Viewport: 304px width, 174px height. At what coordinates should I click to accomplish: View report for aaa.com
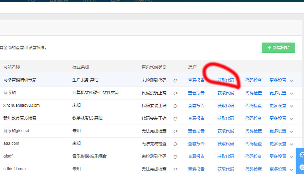[x=196, y=144]
